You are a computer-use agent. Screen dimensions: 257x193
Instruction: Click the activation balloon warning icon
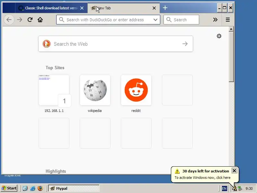pos(177,171)
